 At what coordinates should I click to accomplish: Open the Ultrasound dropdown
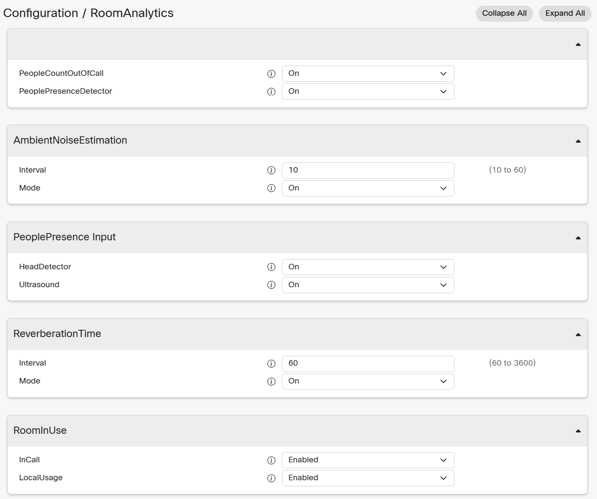tap(368, 285)
